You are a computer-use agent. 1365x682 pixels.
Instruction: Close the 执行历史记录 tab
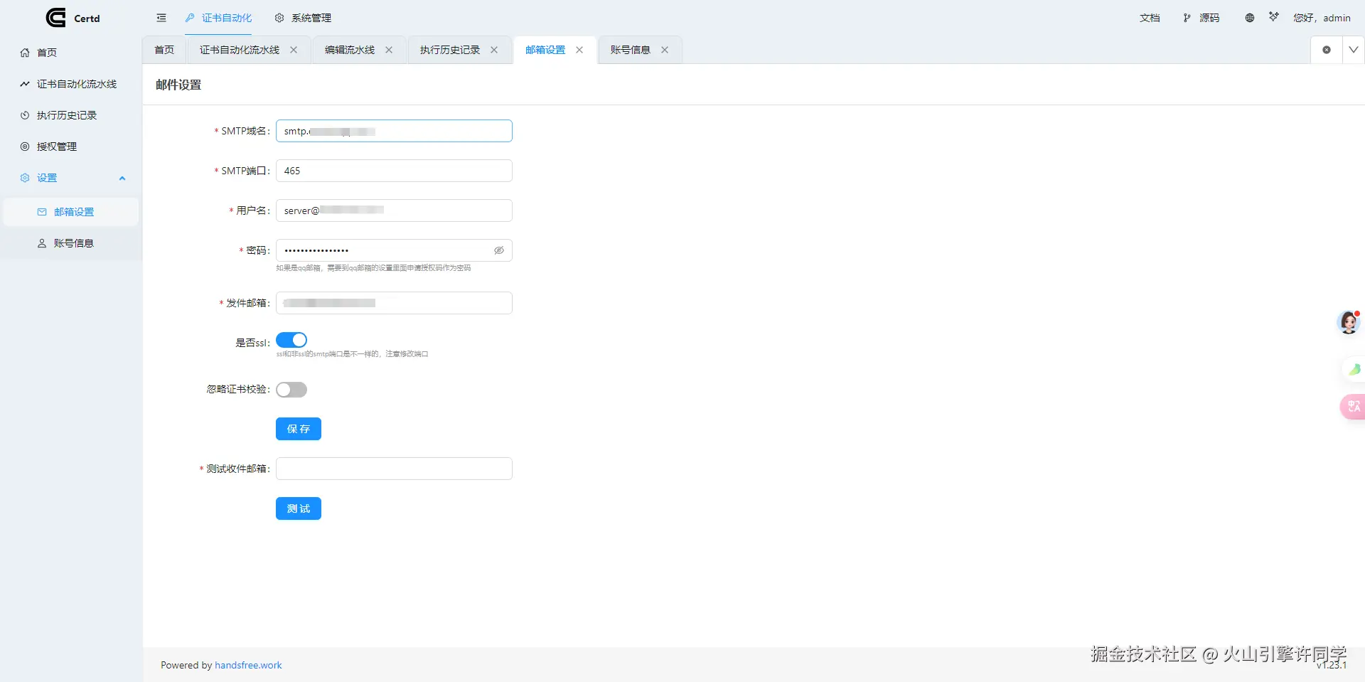(x=494, y=50)
